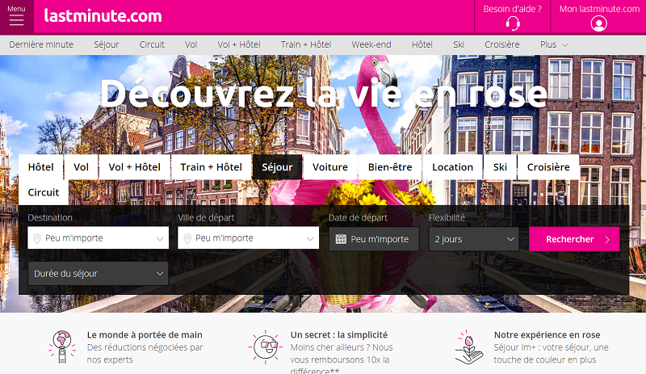Click the globe icon beside Le monde à portée de main

(62, 347)
